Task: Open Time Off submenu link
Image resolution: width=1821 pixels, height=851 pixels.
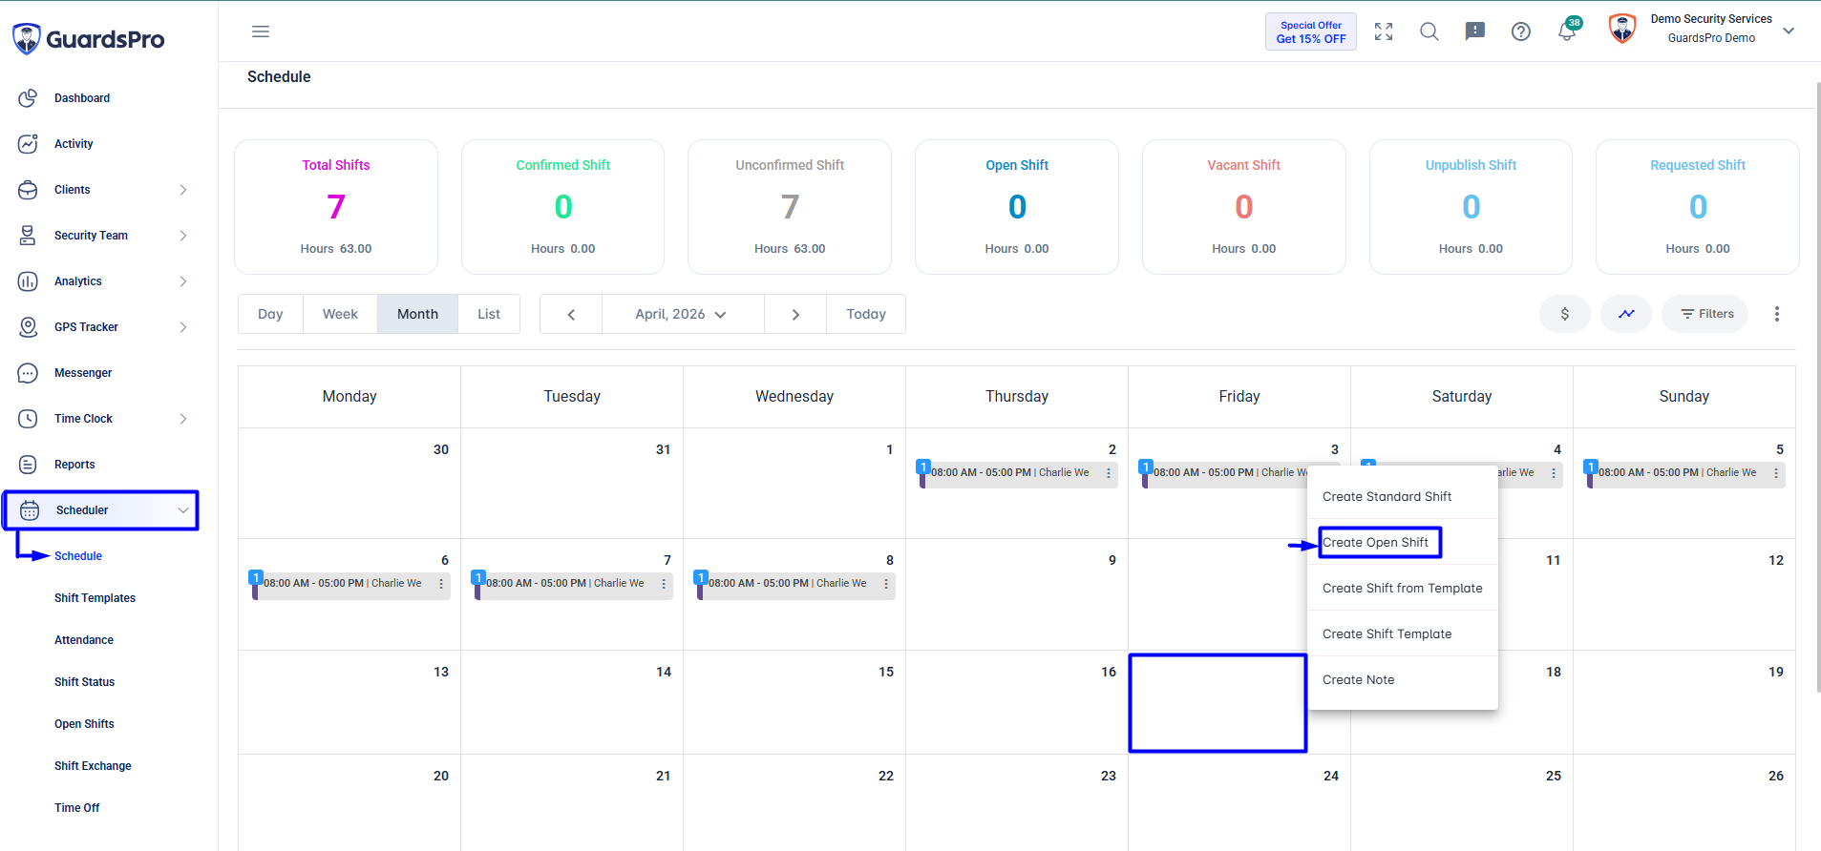Action: (76, 808)
